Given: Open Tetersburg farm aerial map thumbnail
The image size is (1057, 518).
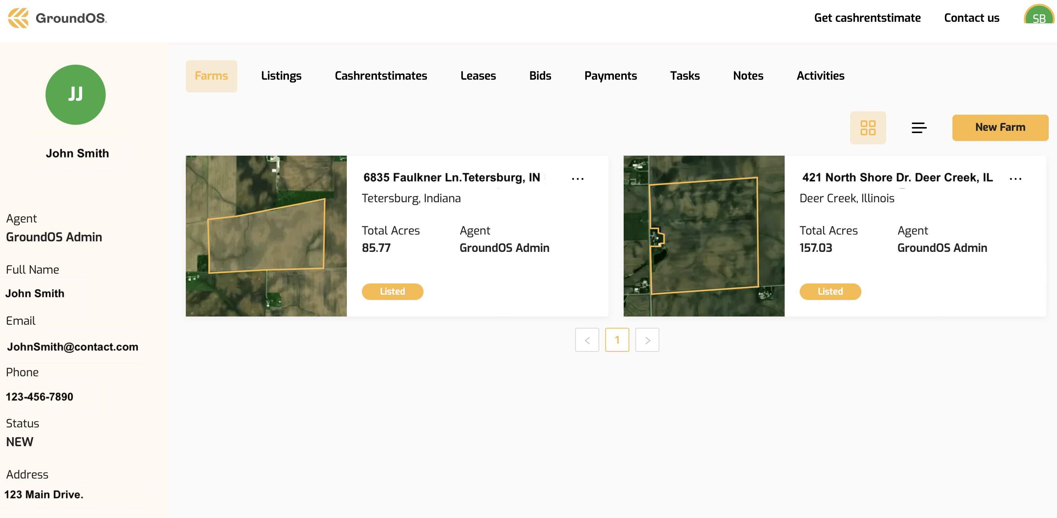Looking at the screenshot, I should (266, 236).
